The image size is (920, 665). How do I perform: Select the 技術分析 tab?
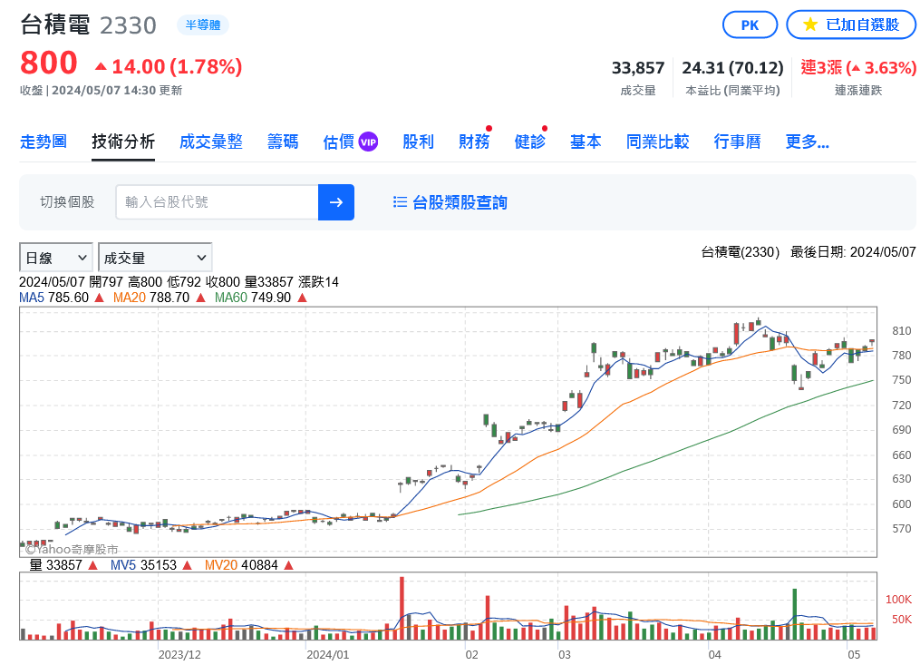[x=123, y=142]
